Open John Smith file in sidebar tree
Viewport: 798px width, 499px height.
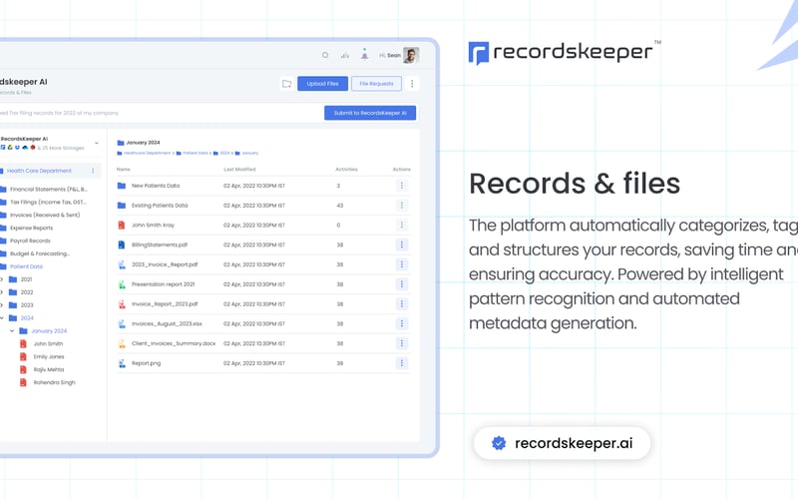point(48,343)
